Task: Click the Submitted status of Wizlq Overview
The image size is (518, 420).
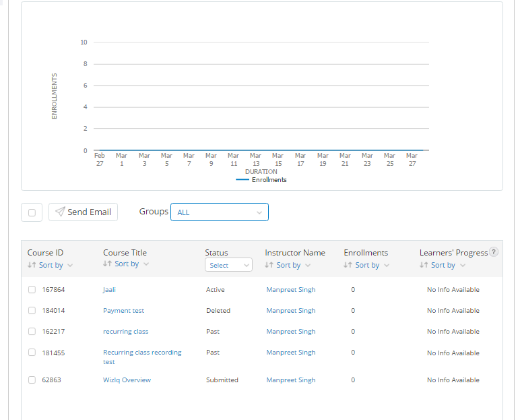Action: click(x=222, y=380)
